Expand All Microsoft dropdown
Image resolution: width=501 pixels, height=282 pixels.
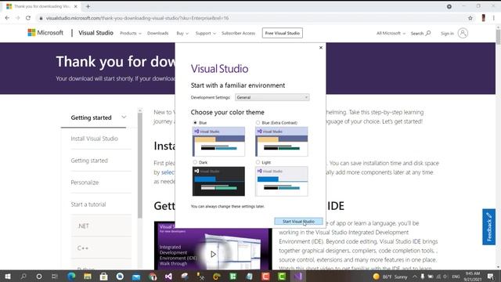391,33
